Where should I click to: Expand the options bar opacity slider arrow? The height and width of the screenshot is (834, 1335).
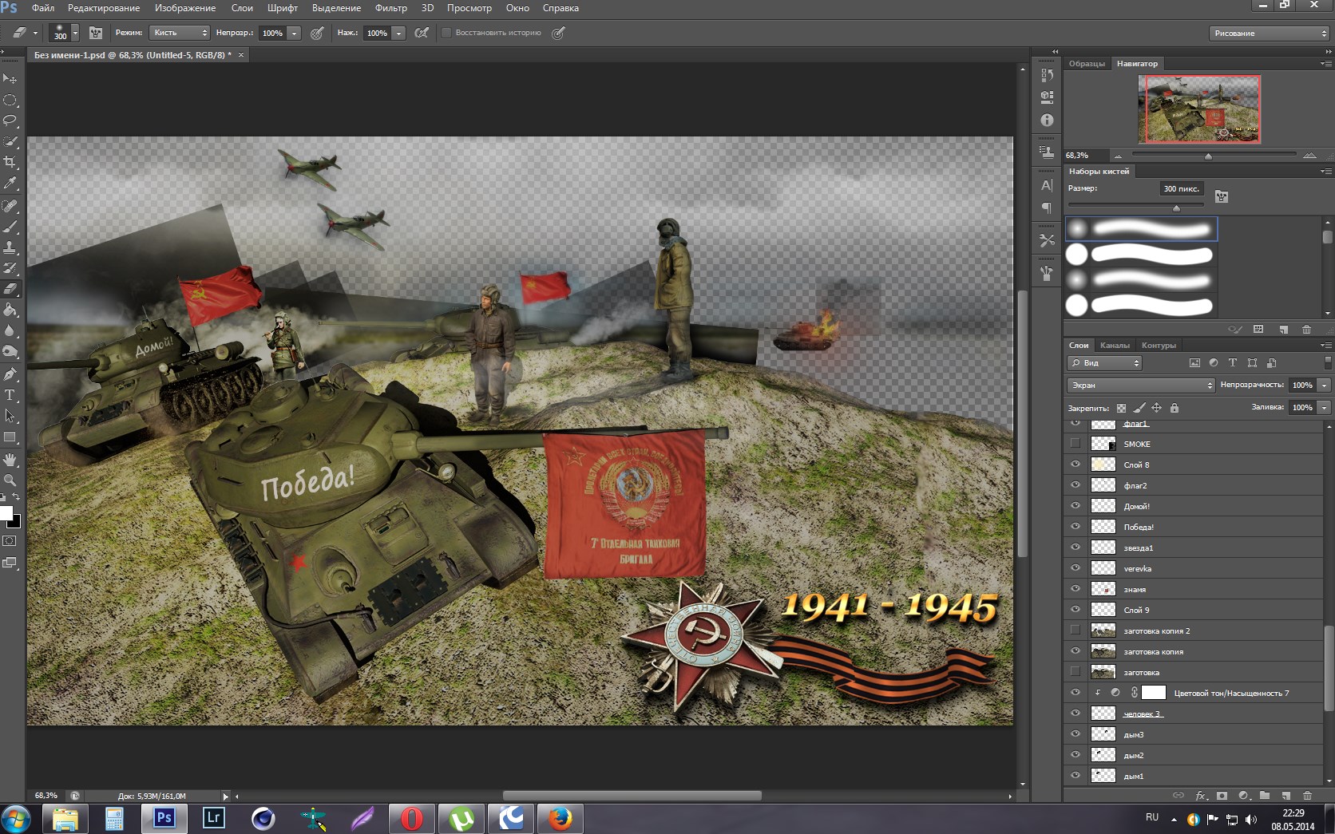point(294,33)
